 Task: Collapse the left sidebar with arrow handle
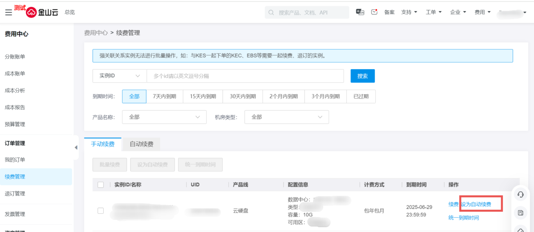coord(76,148)
